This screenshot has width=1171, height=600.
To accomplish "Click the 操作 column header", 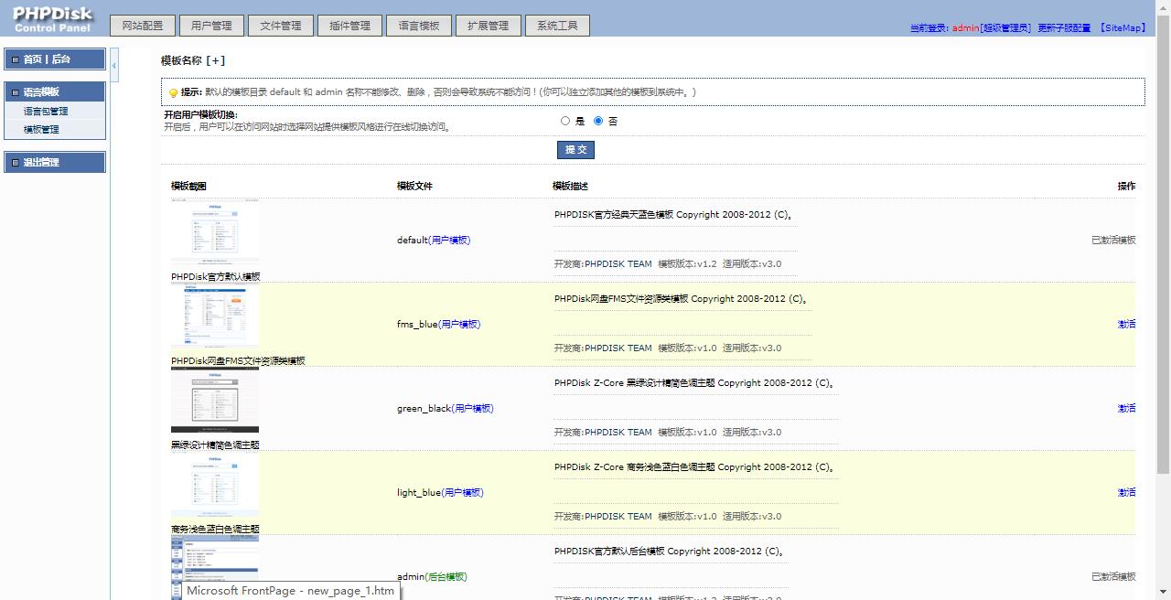I will [1126, 187].
